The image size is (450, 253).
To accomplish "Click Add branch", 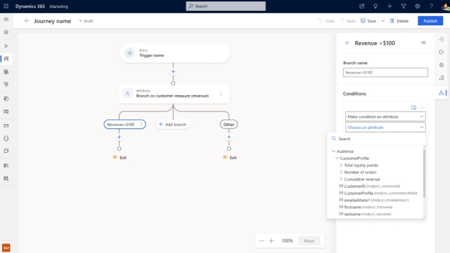I will pyautogui.click(x=173, y=124).
